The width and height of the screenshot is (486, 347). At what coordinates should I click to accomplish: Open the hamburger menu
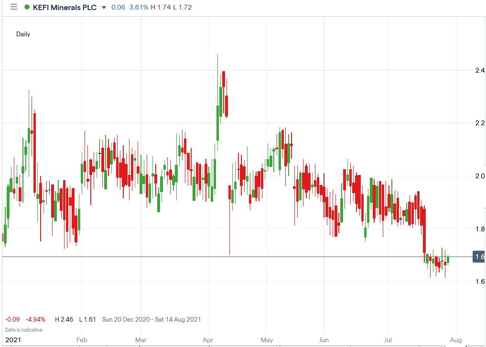[14, 7]
